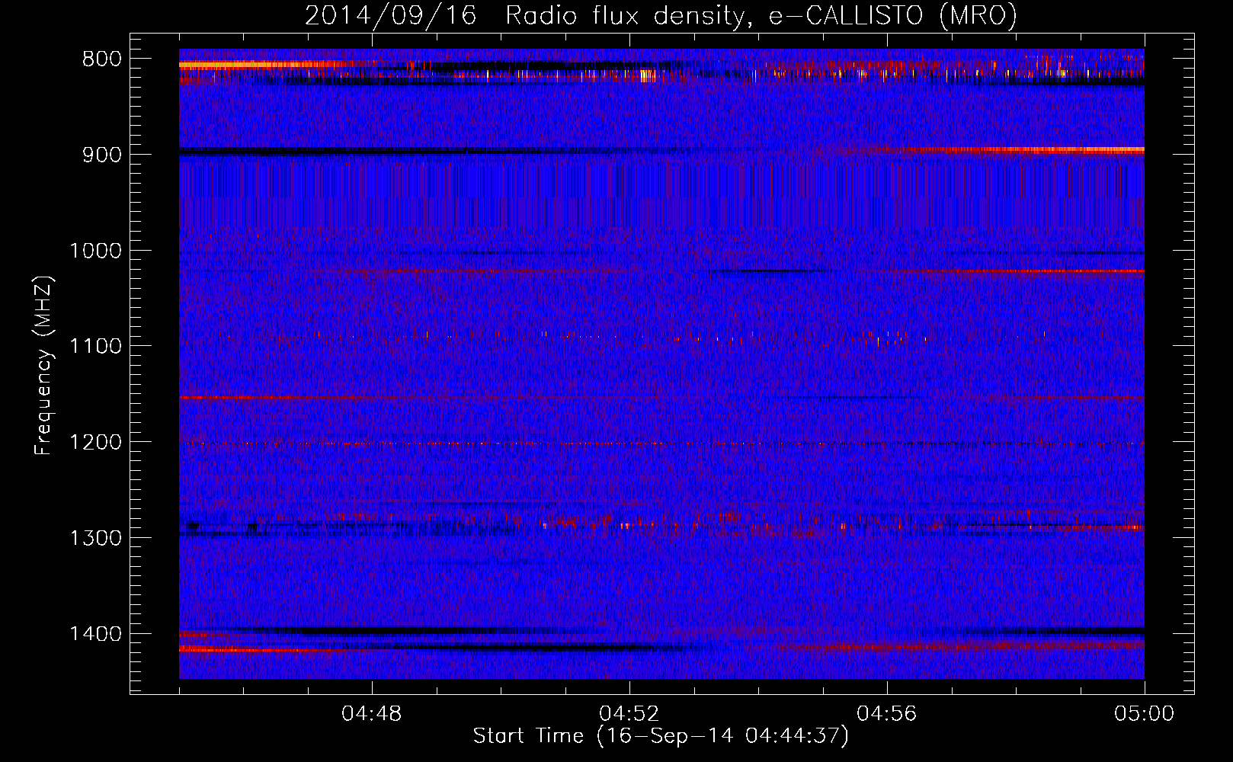The width and height of the screenshot is (1233, 762).
Task: Select the 1400 frequency axis label
Action: 95,634
